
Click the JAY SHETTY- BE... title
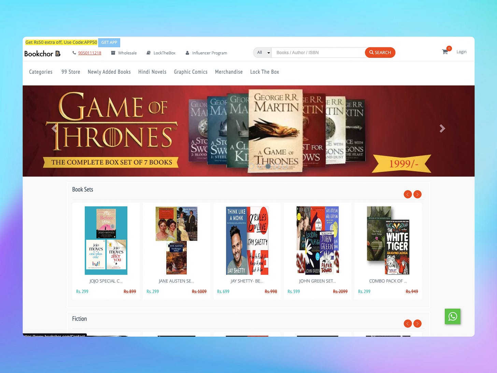click(247, 281)
